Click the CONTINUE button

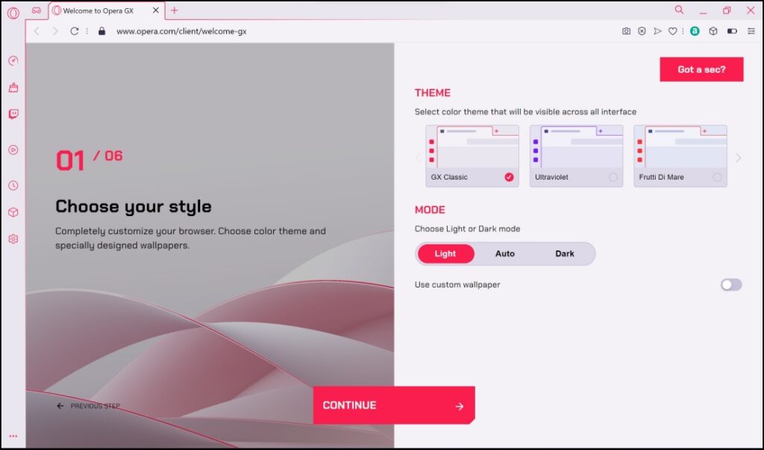(394, 405)
